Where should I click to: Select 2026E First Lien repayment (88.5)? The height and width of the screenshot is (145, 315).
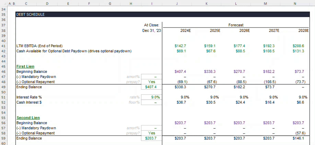pos(244,82)
